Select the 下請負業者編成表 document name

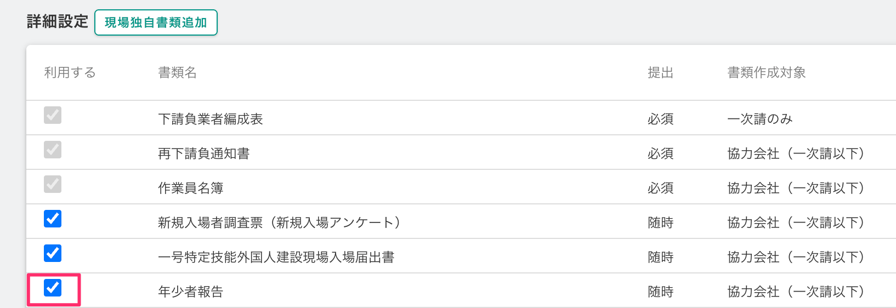211,119
